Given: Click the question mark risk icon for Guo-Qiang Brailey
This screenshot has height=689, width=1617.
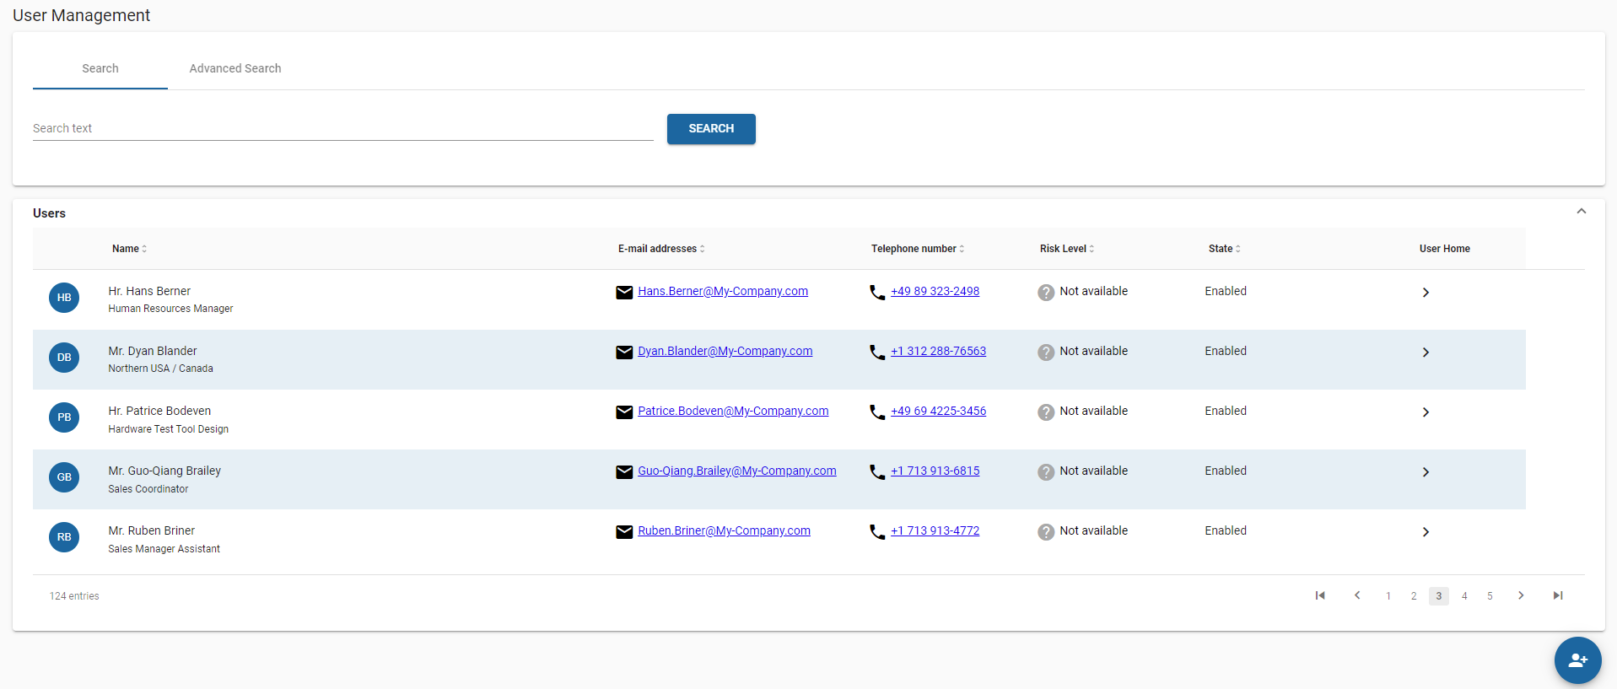Looking at the screenshot, I should pyautogui.click(x=1046, y=472).
